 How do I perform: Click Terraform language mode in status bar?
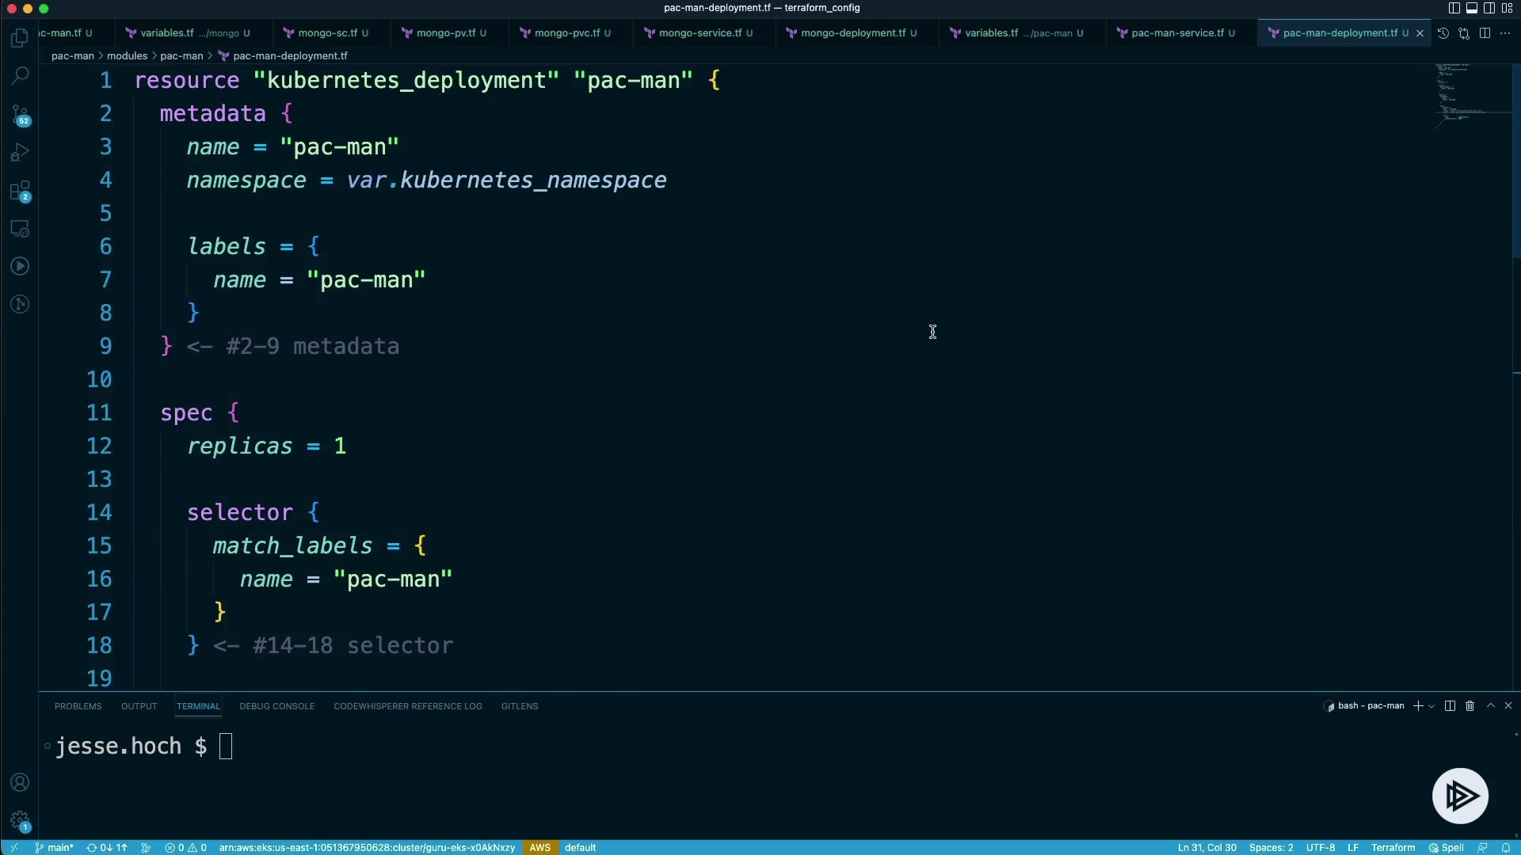coord(1393,847)
